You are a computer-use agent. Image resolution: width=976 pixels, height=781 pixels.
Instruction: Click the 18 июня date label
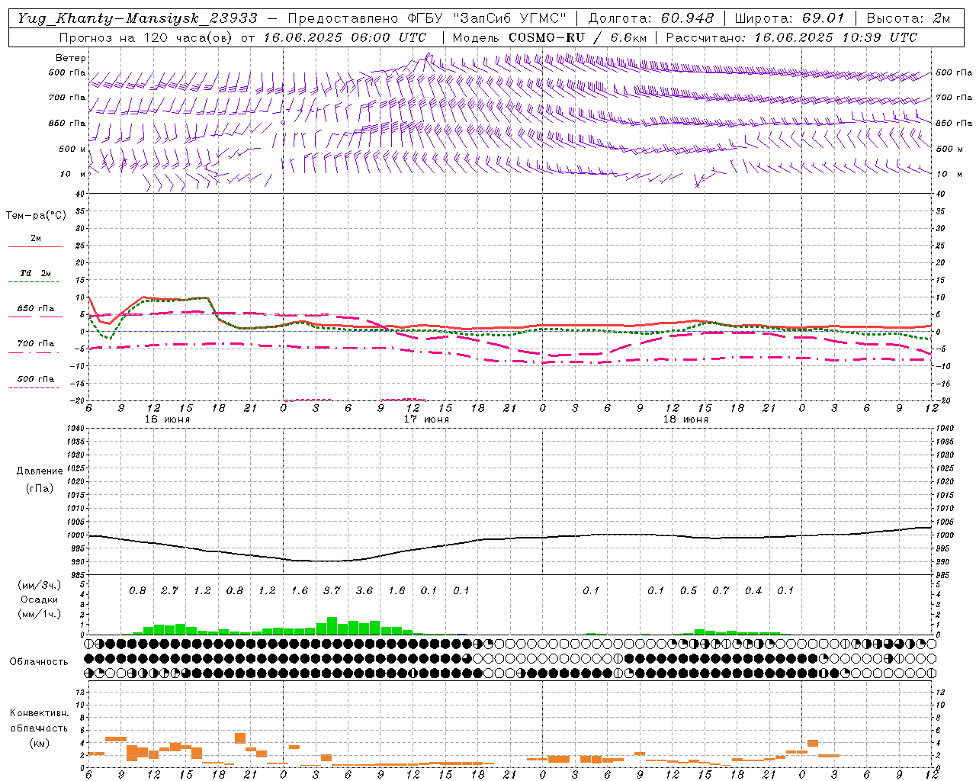click(685, 419)
